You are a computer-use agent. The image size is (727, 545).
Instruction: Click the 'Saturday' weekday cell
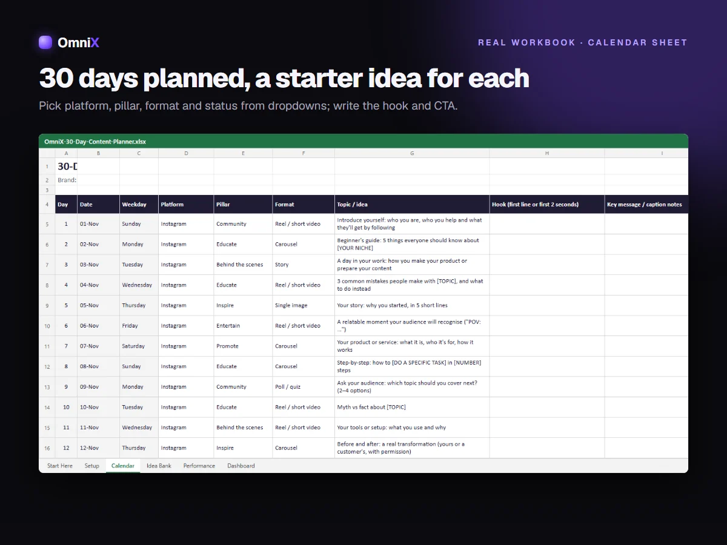pos(139,346)
